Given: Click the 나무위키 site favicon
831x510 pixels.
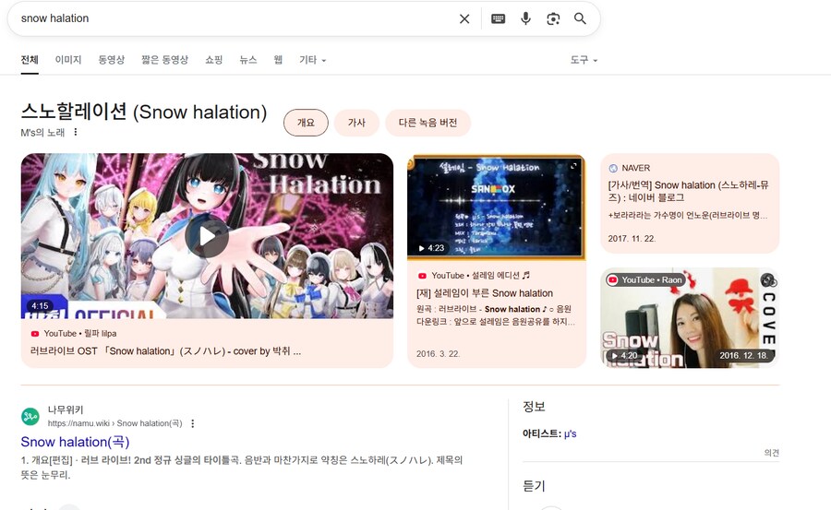Looking at the screenshot, I should click(30, 416).
